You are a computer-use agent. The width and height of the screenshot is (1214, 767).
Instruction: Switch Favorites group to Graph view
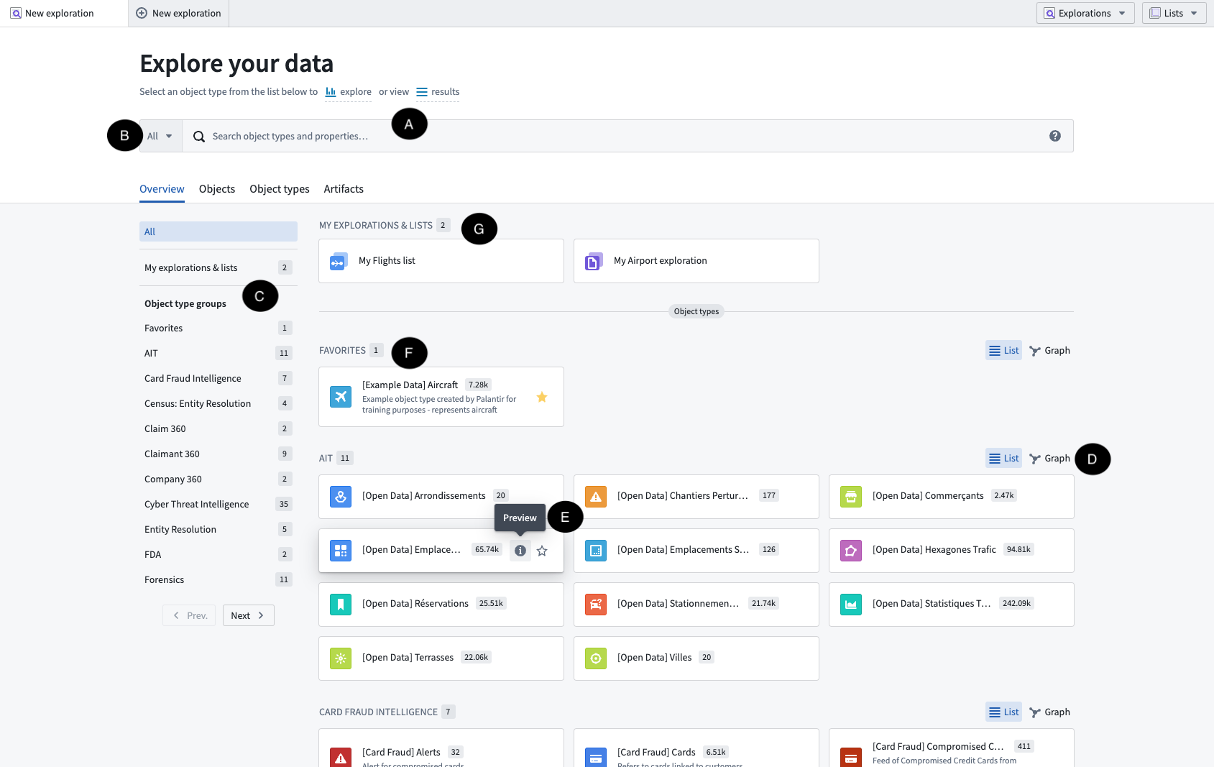[x=1049, y=351]
